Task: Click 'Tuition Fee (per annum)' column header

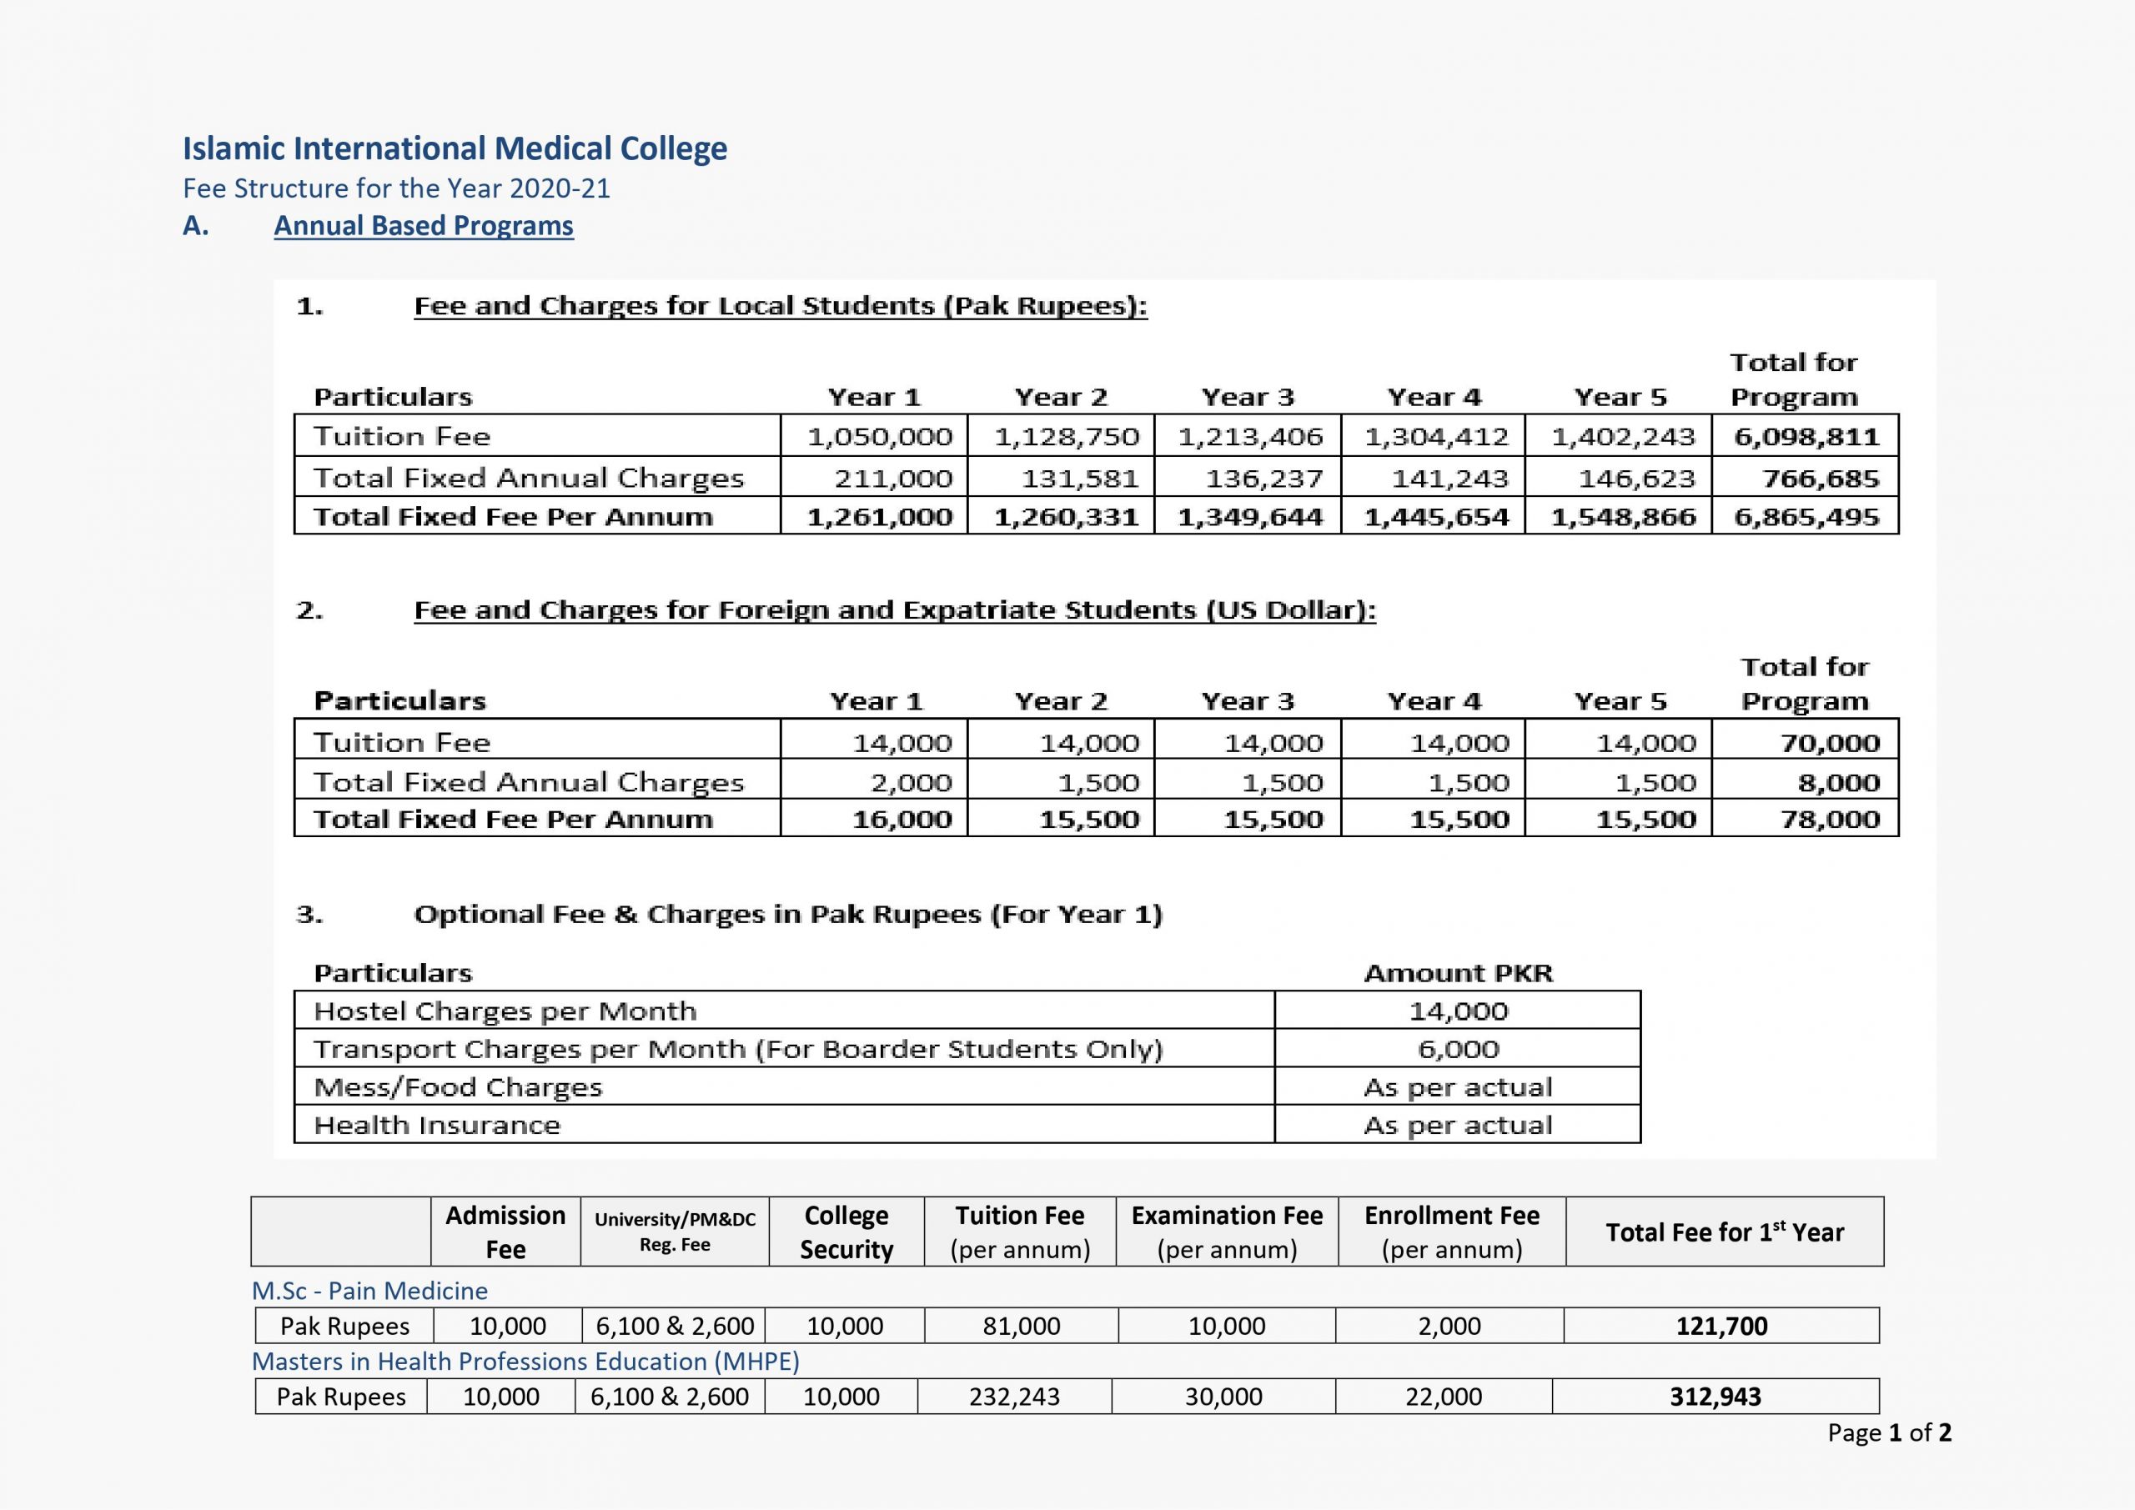Action: (x=1020, y=1232)
